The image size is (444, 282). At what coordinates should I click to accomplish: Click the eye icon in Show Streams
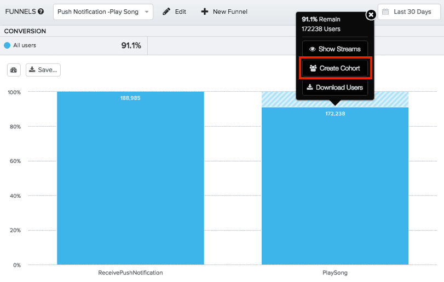tap(312, 49)
